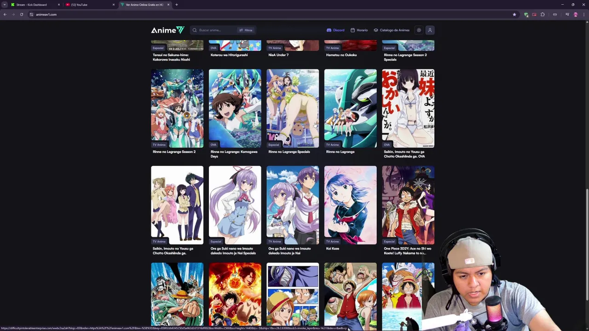Open Rinne no Lagrange Specials poster
This screenshot has height=331, width=589.
pos(293,108)
